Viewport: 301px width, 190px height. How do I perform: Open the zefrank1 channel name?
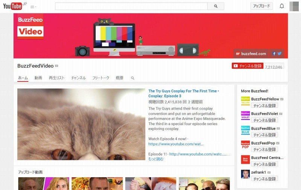pyautogui.click(x=258, y=172)
